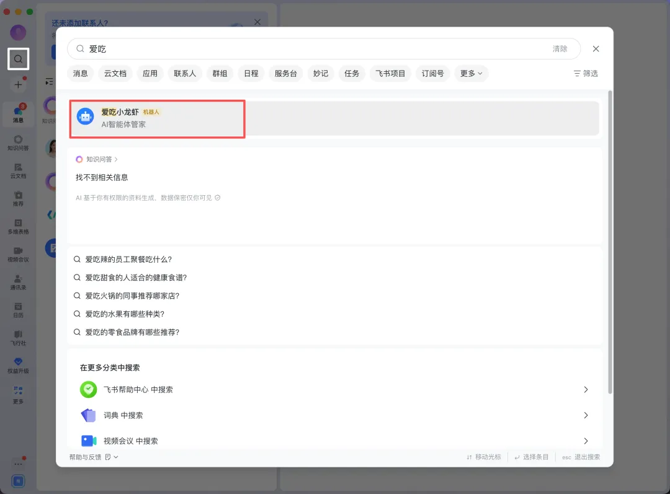Click the user avatar at sidebar top

tap(19, 32)
